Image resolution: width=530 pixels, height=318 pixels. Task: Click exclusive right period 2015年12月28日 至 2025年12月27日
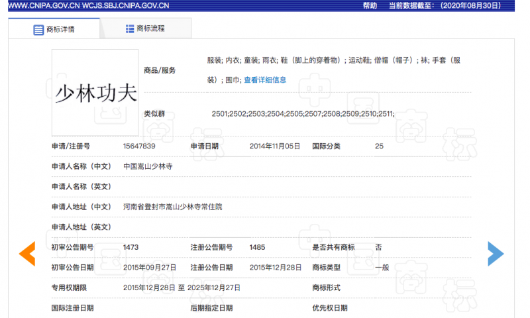tap(182, 288)
